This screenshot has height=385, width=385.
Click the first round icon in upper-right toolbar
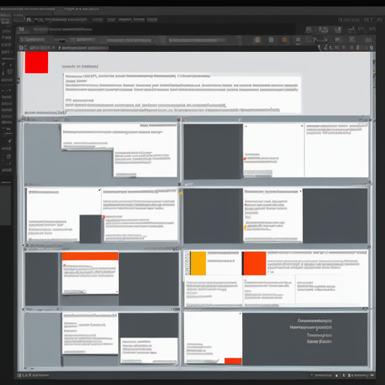[309, 30]
